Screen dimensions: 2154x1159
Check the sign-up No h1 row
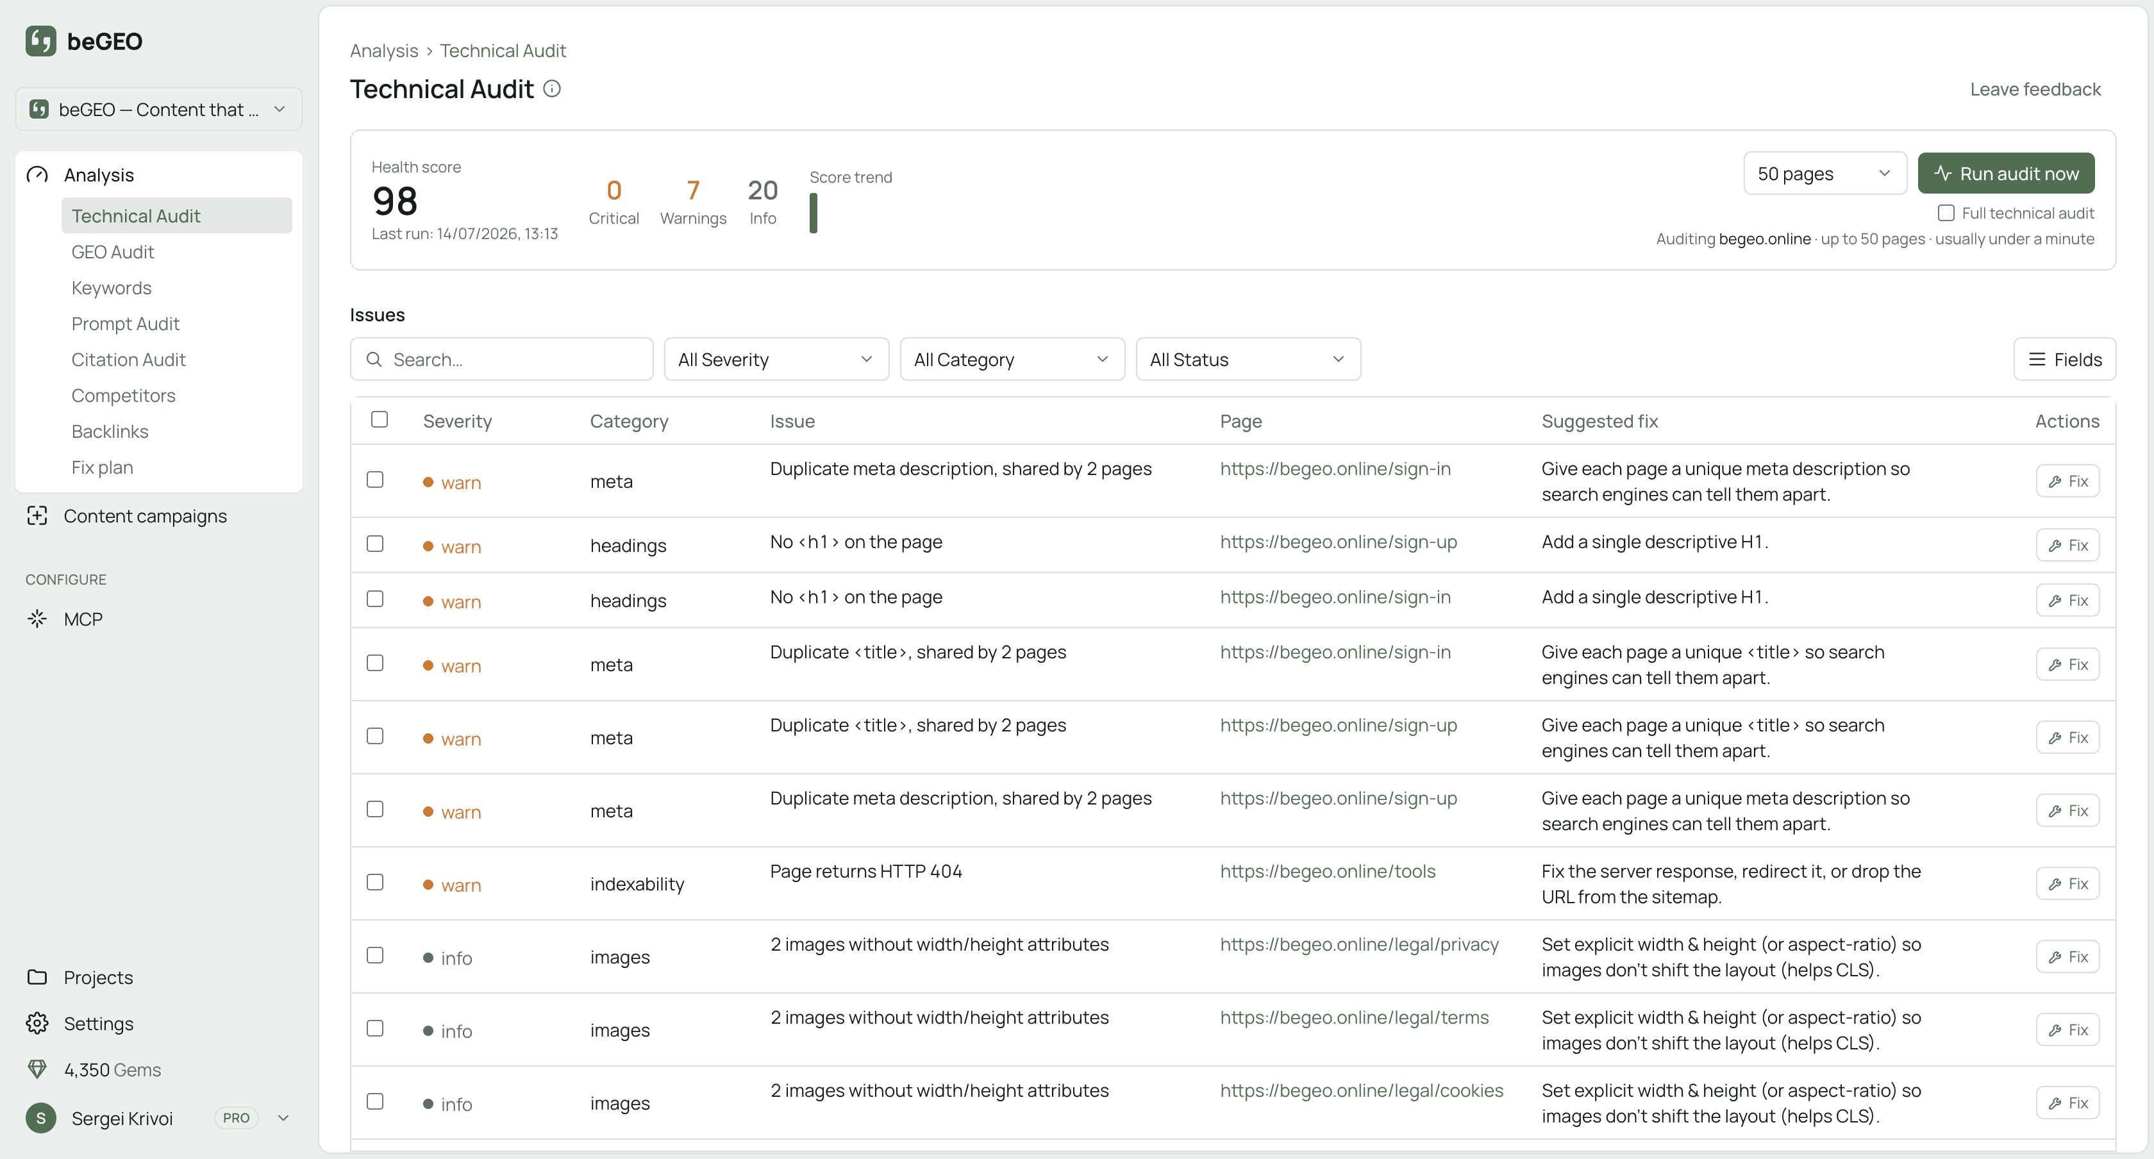click(376, 544)
